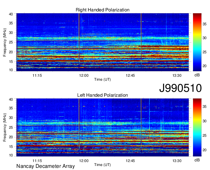Click the 12:45 tick label on the top plot
The height and width of the screenshot is (170, 210).
pyautogui.click(x=130, y=75)
